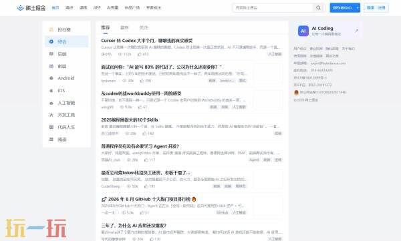Viewport: 401px width, 241px height.
Task: Click the 代码人生 category icon in the sidebar
Action: tap(51, 127)
